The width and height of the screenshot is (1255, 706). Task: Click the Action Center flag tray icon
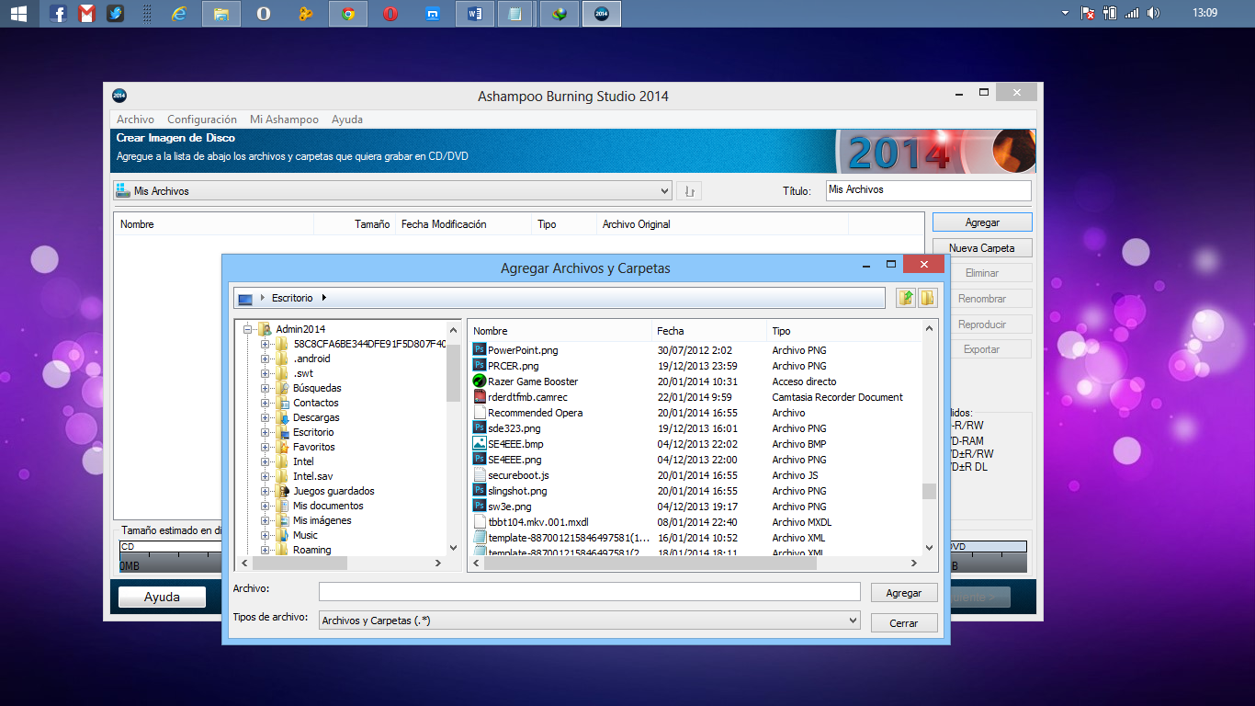(1088, 14)
